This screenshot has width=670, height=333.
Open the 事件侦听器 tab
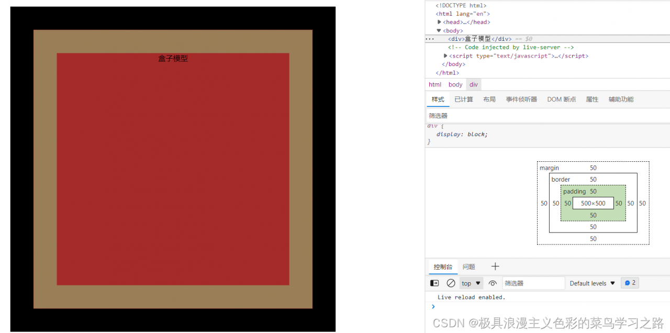[x=521, y=99]
